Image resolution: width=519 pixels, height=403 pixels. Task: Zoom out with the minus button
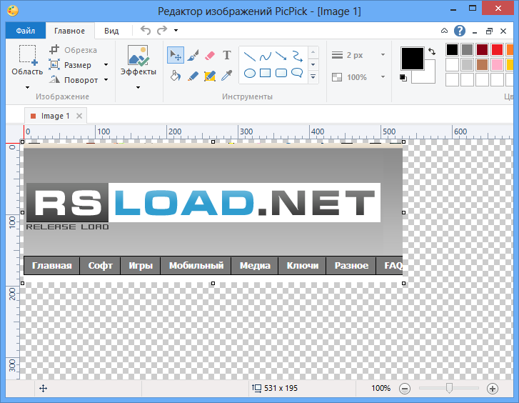pyautogui.click(x=405, y=389)
